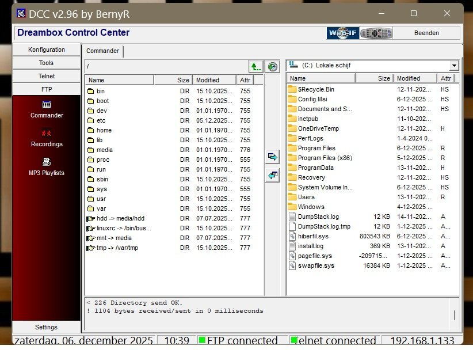
Task: Open the Recordings icon in sidebar
Action: 47,134
